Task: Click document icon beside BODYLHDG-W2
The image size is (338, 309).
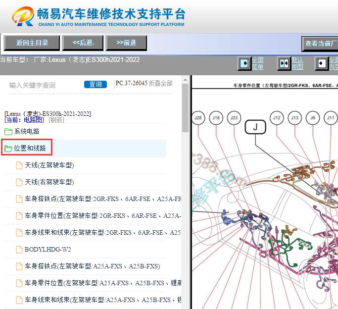Action: [x=19, y=250]
